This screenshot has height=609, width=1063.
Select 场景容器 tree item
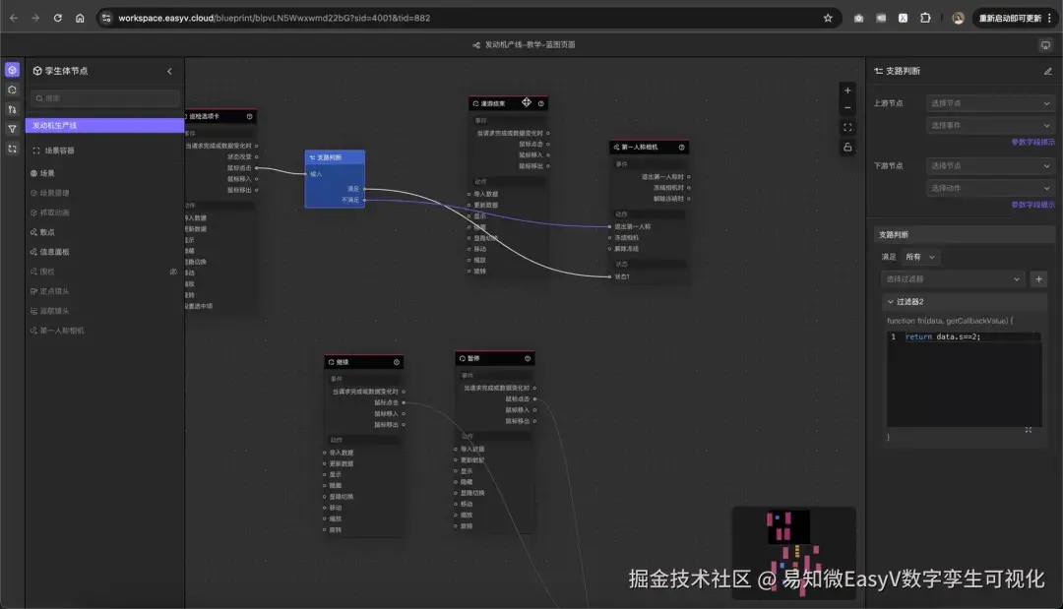point(60,151)
